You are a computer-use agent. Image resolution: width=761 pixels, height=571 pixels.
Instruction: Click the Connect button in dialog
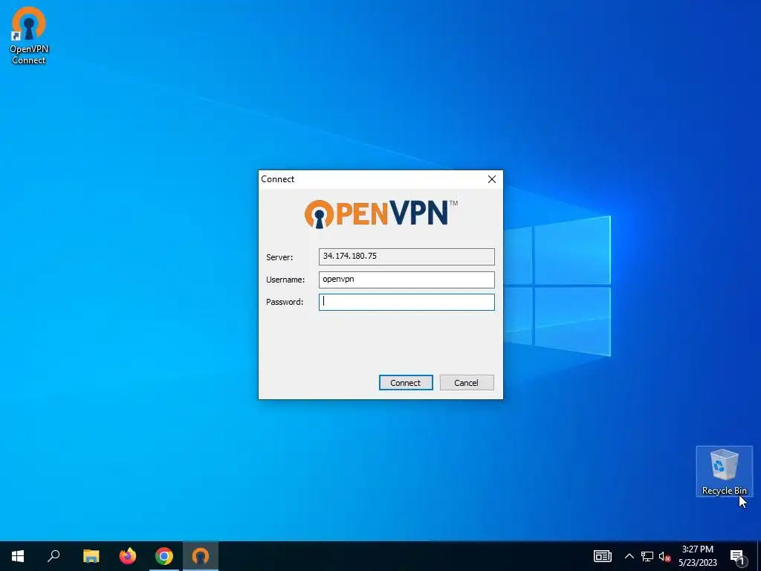(x=406, y=383)
